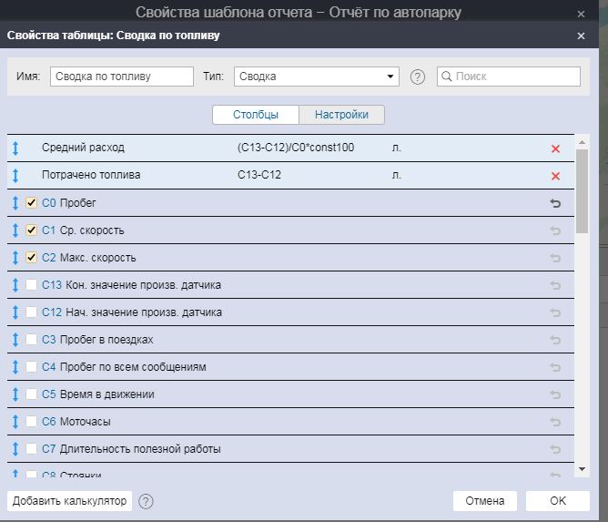Delete the Средний расход calculator row
This screenshot has height=522, width=608.
click(555, 148)
